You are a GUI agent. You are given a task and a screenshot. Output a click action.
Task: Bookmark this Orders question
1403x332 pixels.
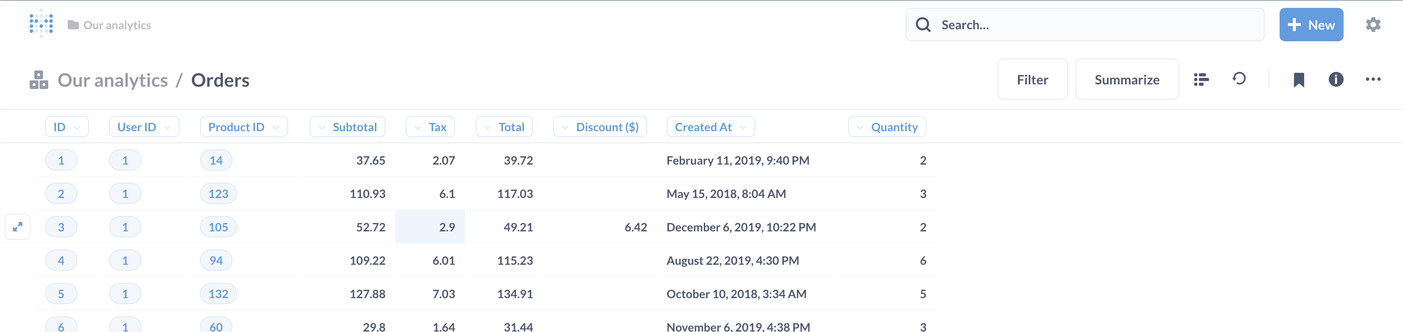1300,79
